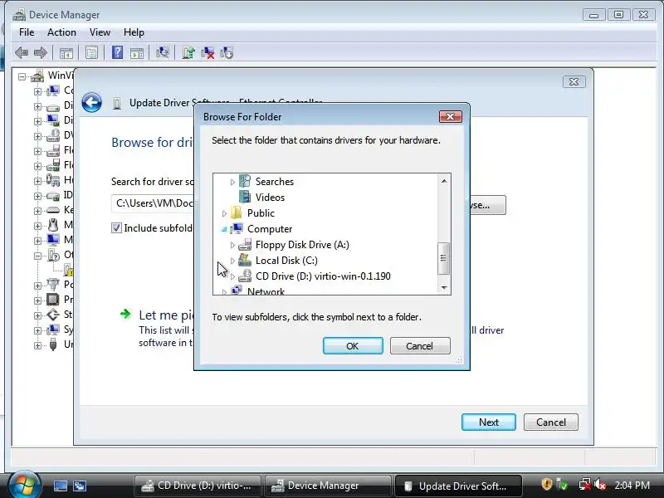
Task: Expand the Public folder node
Action: pyautogui.click(x=224, y=213)
